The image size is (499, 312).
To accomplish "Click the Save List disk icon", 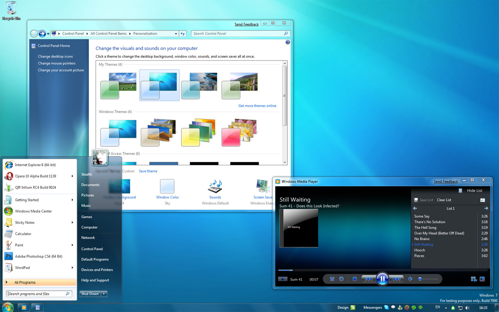I will [416, 200].
